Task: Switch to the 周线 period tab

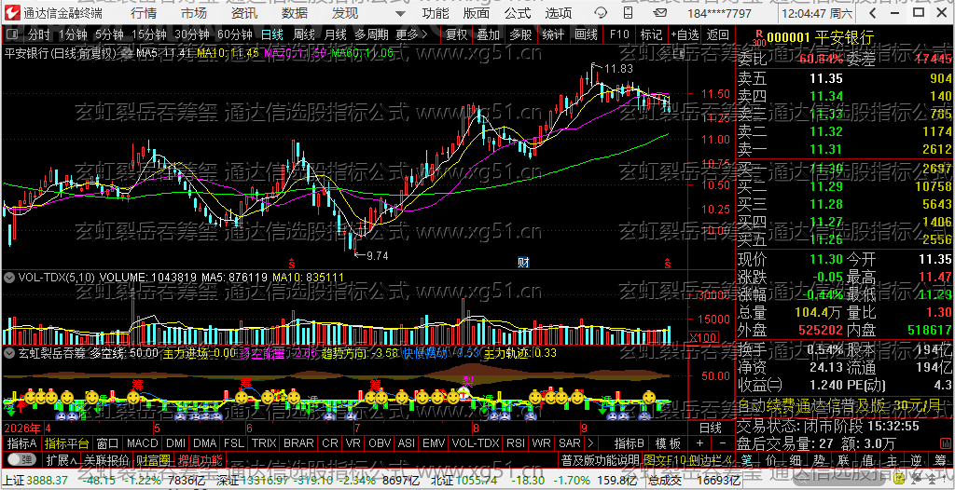Action: click(304, 34)
